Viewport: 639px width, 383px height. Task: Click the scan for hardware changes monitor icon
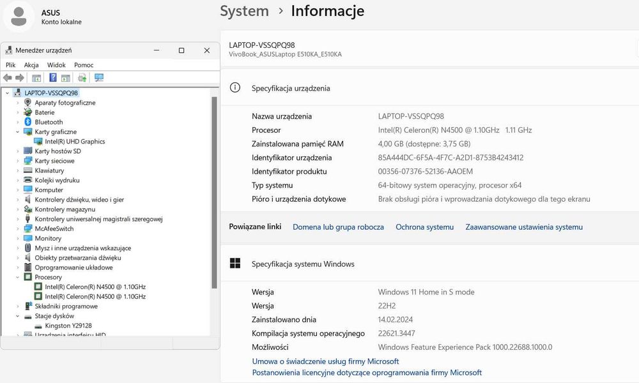tap(99, 77)
